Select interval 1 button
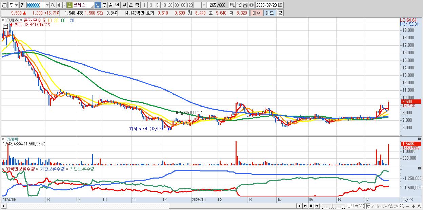423x210 pixels. pyautogui.click(x=144, y=5)
